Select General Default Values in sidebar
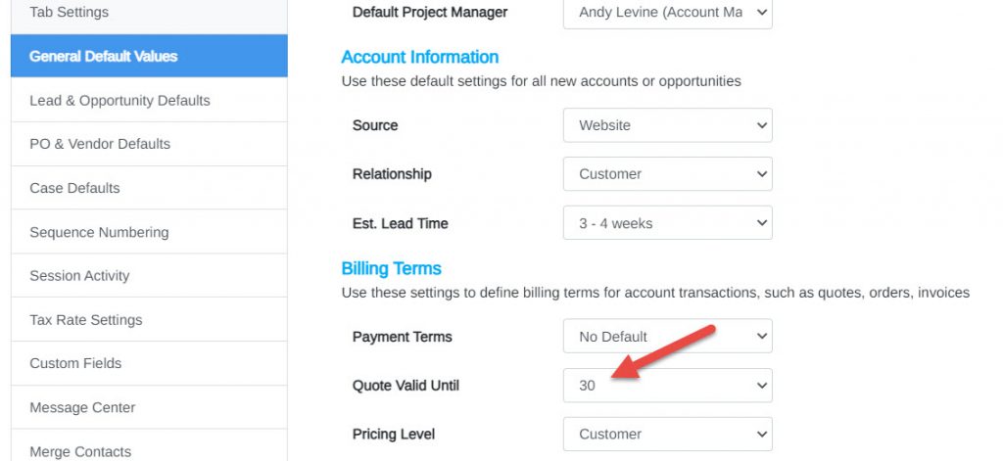Image resolution: width=1003 pixels, height=461 pixels. point(149,56)
